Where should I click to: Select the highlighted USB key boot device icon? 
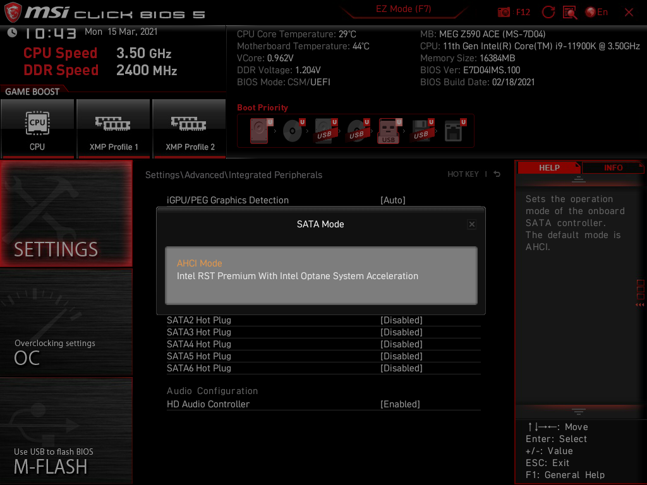(x=389, y=131)
